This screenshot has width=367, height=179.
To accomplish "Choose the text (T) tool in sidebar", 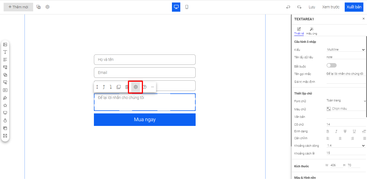I will (5, 52).
